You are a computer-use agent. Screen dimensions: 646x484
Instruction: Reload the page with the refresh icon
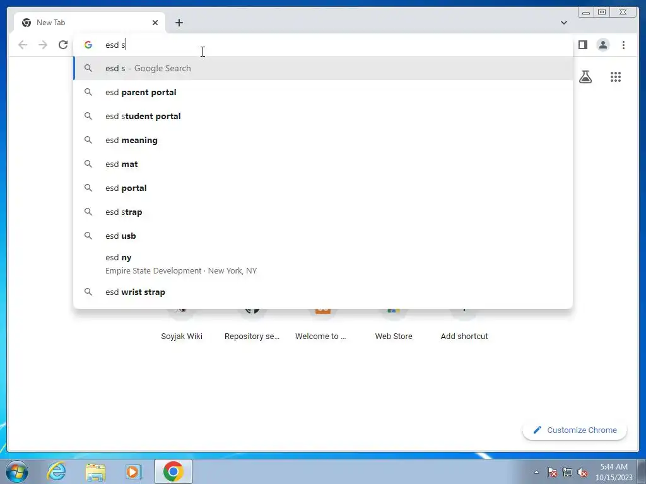pyautogui.click(x=63, y=45)
